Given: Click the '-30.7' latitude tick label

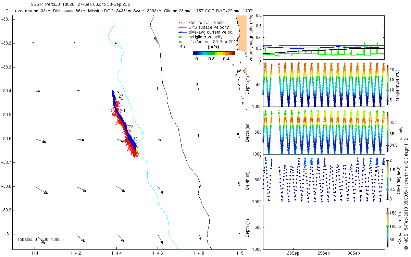Looking at the screenshot, I should tap(6, 162).
